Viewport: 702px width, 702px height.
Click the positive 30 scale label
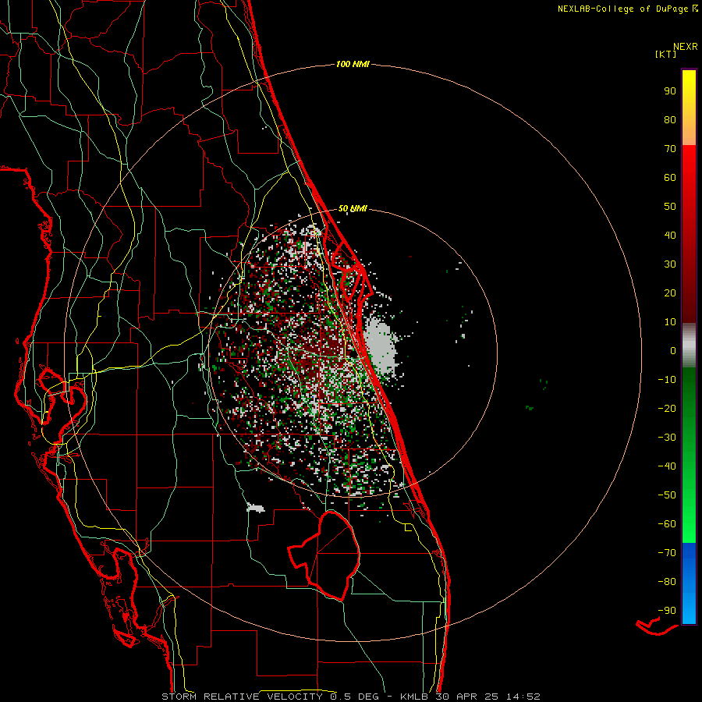[670, 264]
